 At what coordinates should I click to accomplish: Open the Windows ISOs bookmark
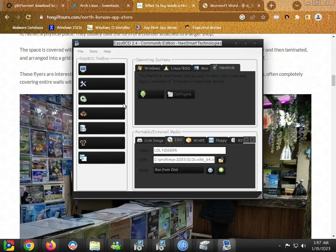point(65,28)
